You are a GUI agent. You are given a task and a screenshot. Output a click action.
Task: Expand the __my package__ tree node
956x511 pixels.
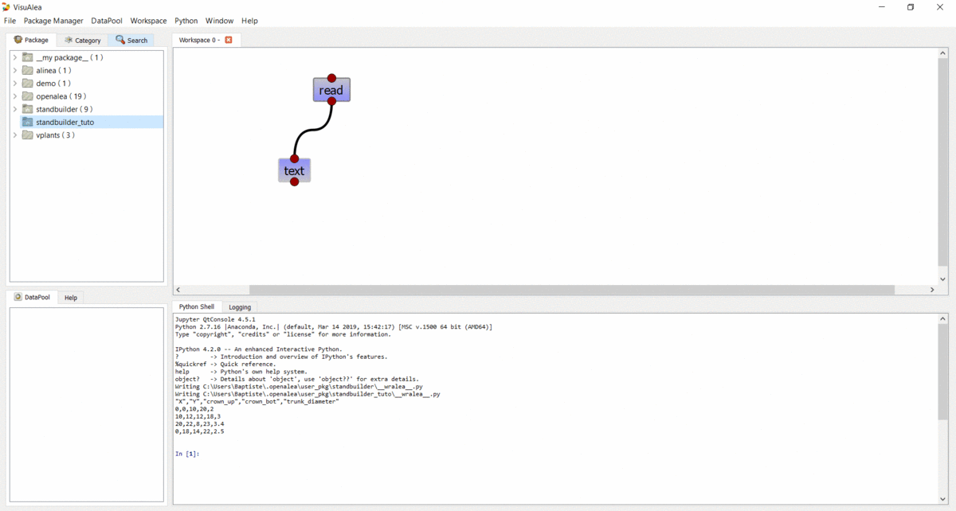click(15, 57)
